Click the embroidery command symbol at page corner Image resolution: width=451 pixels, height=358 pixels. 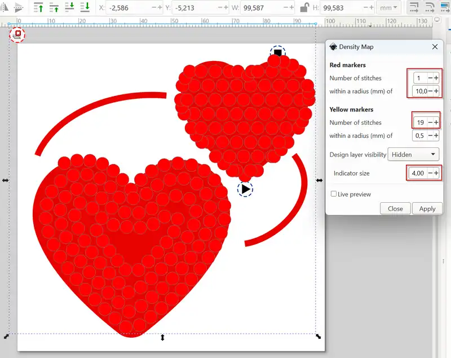18,35
